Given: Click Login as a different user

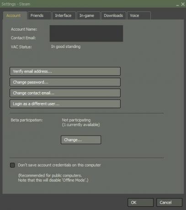Looking at the screenshot, I should coord(65,104).
